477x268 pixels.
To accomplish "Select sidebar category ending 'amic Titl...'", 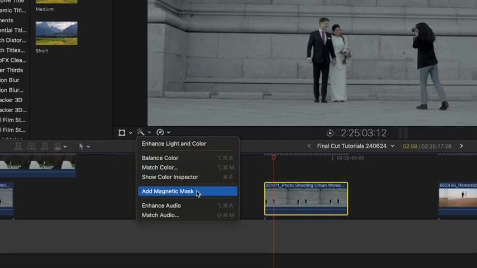I will tap(13, 11).
